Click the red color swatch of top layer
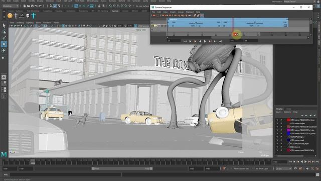321x181 pixels. coord(288,120)
